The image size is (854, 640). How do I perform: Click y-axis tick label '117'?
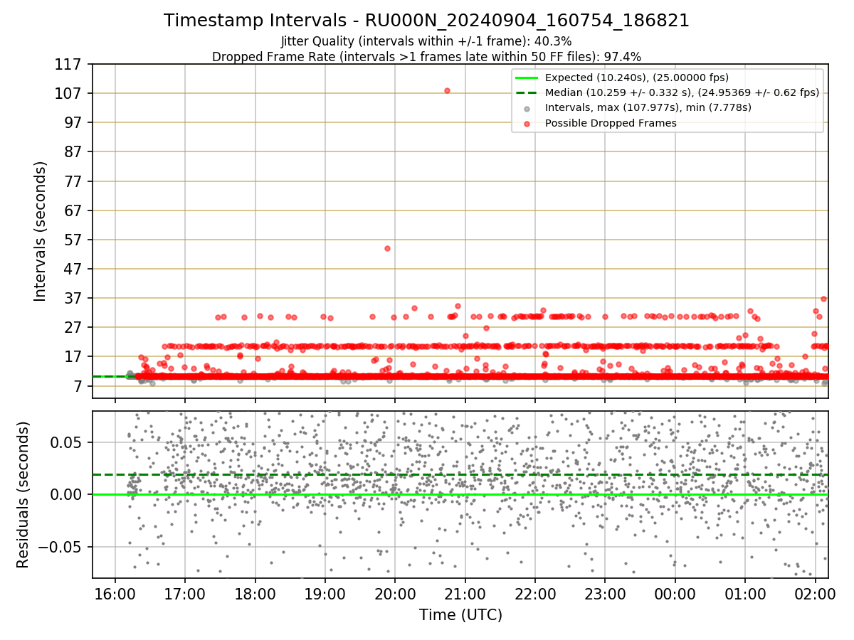[69, 65]
